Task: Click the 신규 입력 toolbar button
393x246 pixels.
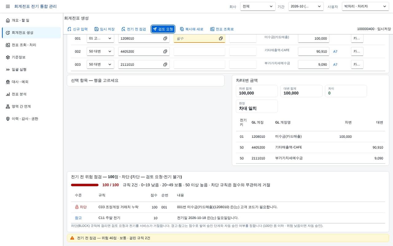Action: click(77, 29)
